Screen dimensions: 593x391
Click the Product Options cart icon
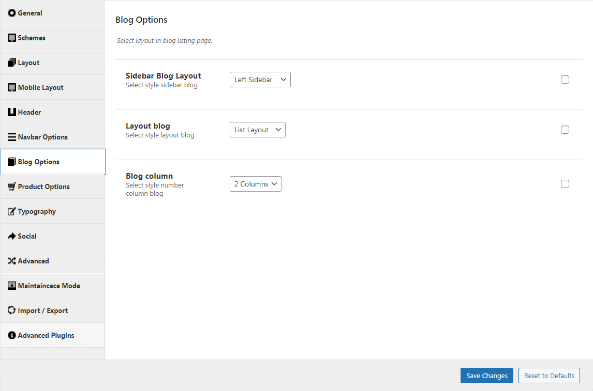pyautogui.click(x=12, y=186)
